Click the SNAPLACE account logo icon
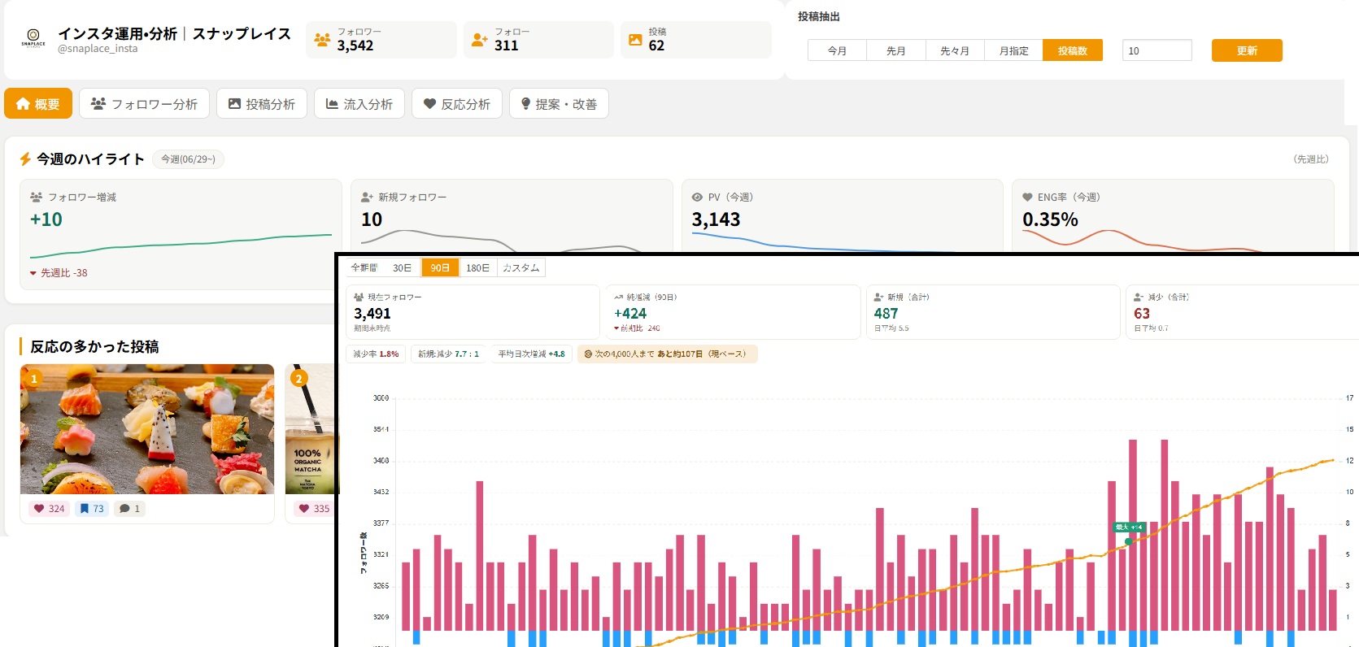1359x647 pixels. [33, 38]
